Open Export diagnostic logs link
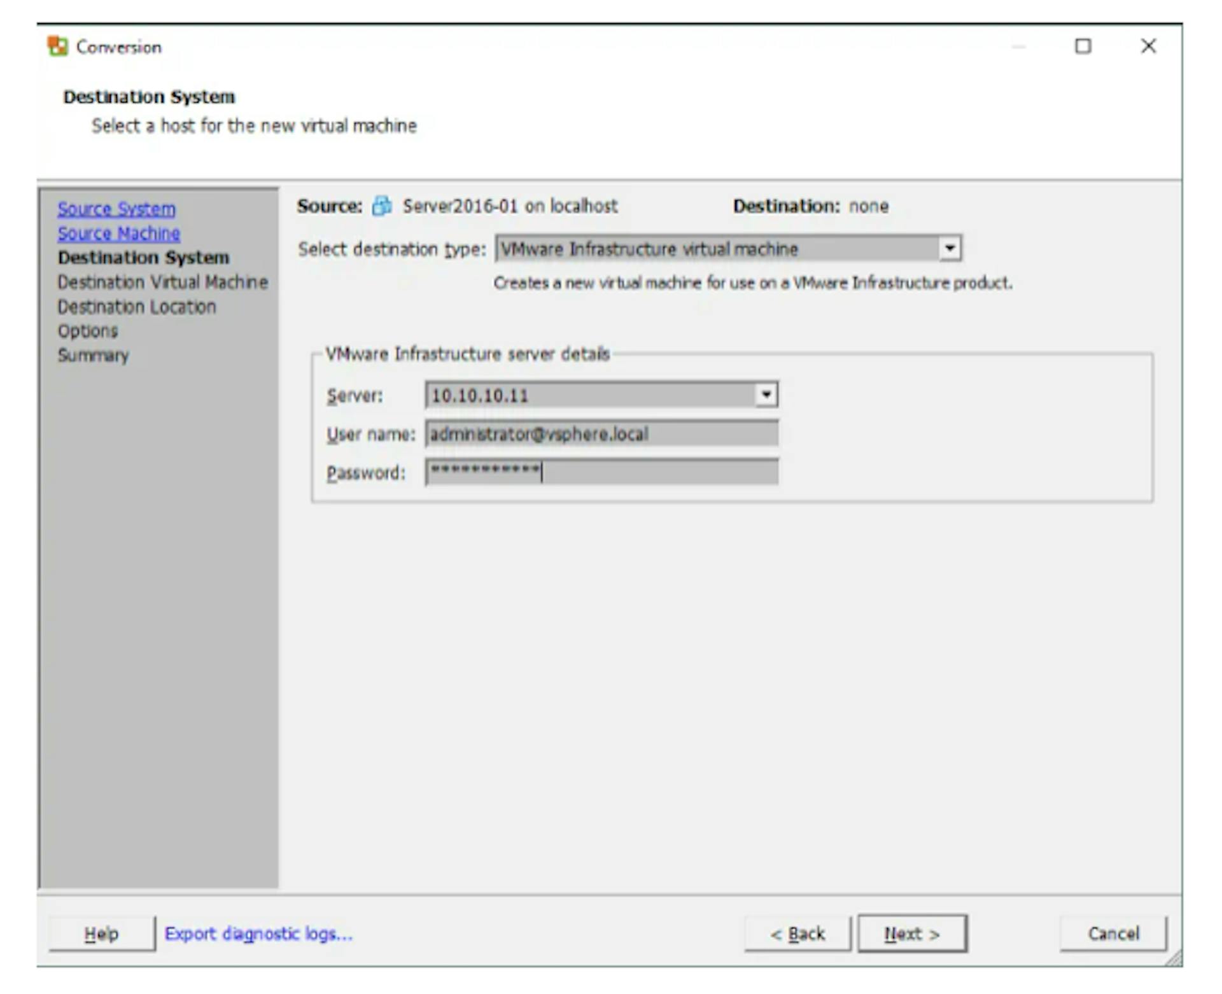 click(x=258, y=934)
